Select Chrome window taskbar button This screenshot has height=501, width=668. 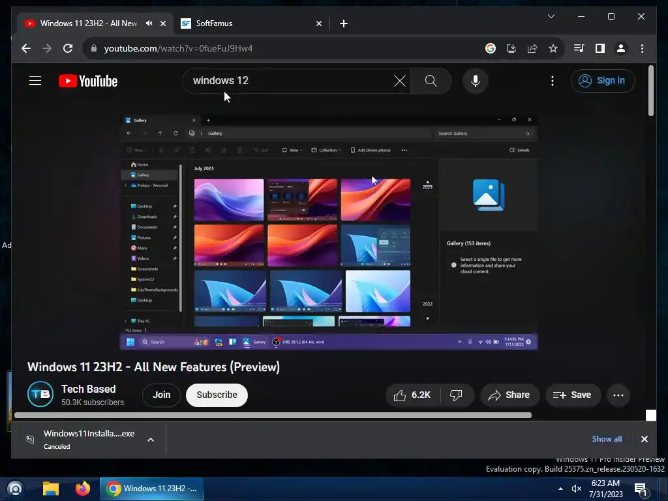[151, 488]
